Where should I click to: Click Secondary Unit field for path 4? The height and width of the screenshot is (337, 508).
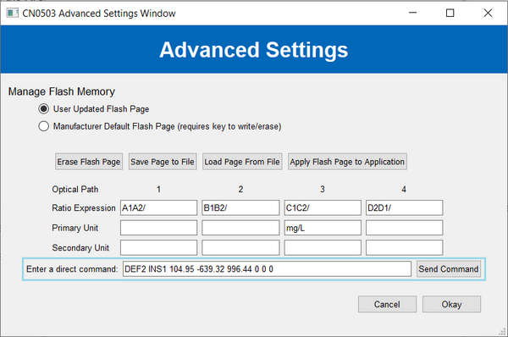[405, 247]
